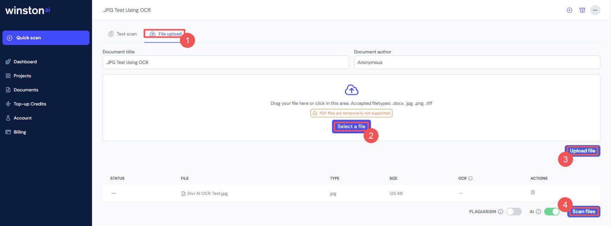
Task: Click the OCR column info icon
Action: click(x=470, y=178)
